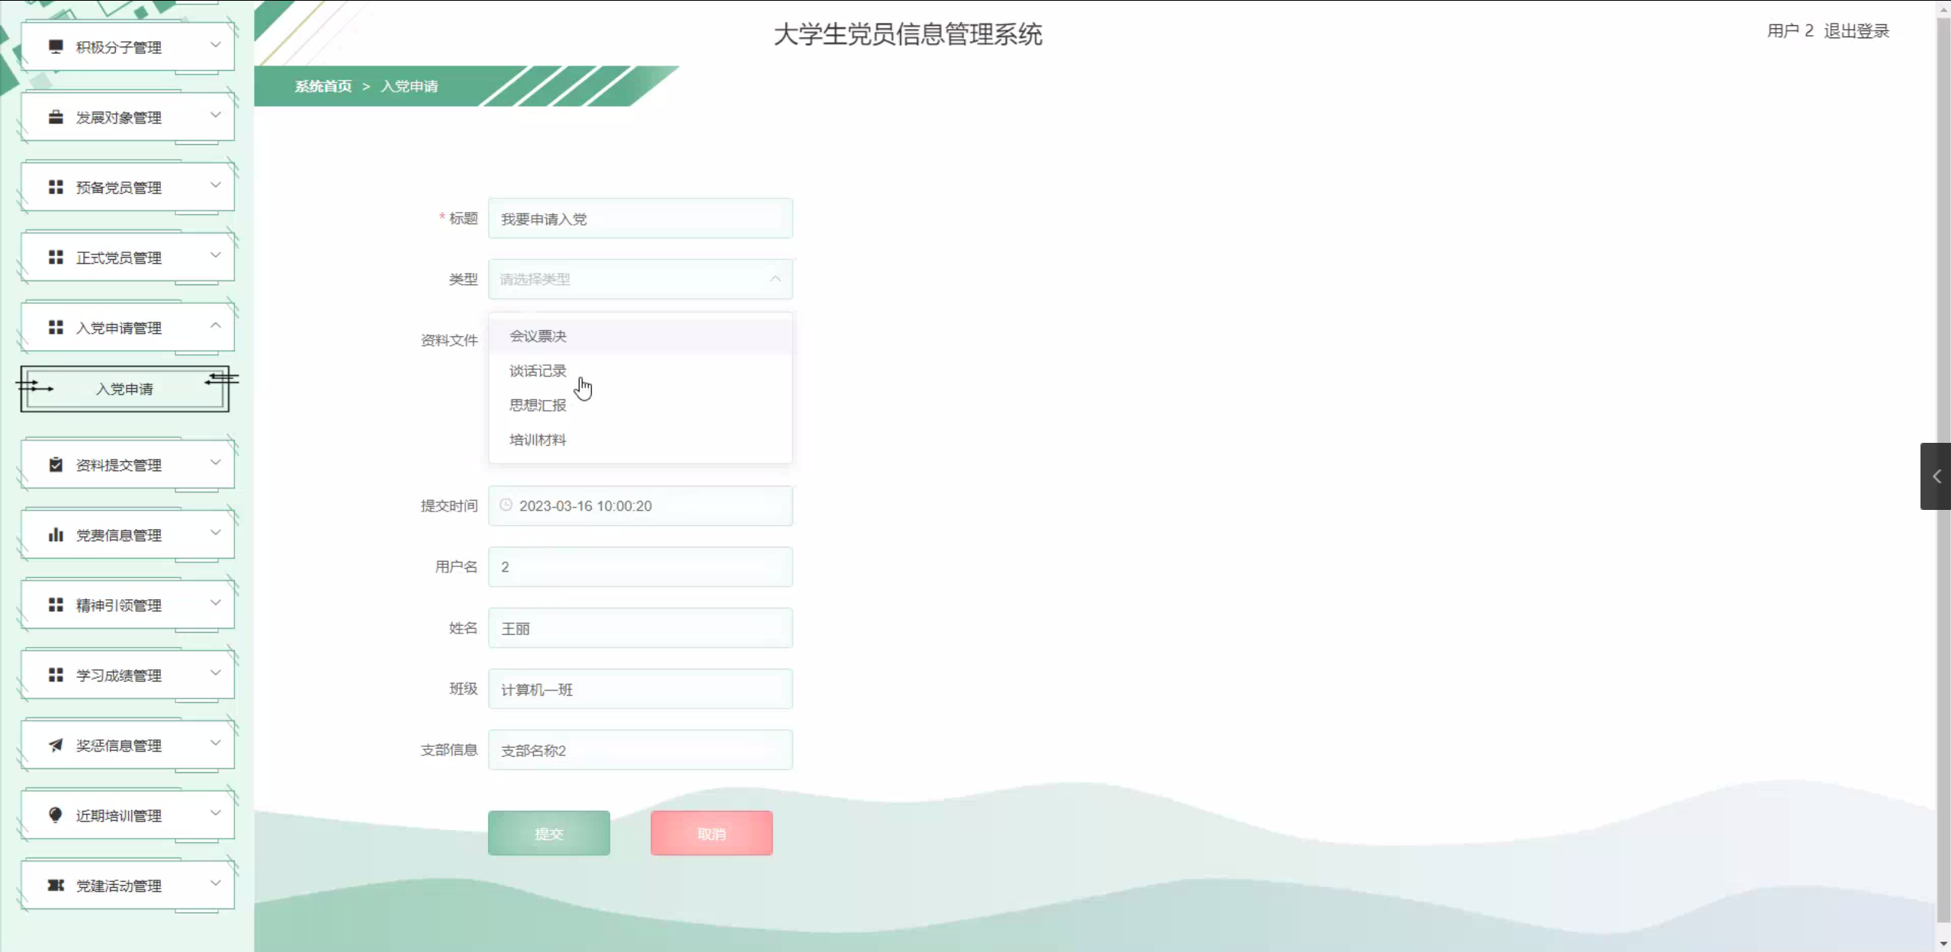1951x952 pixels.
Task: Pick 培训材料 from type options
Action: click(x=538, y=440)
